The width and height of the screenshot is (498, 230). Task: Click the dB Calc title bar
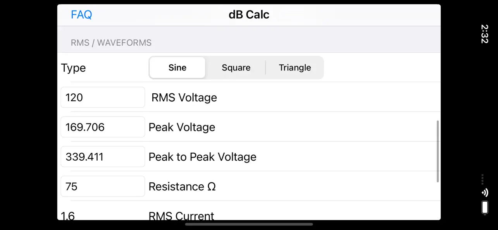(248, 14)
